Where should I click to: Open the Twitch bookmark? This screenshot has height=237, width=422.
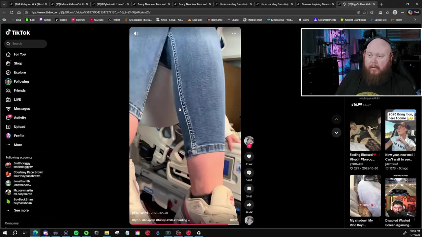45,20
